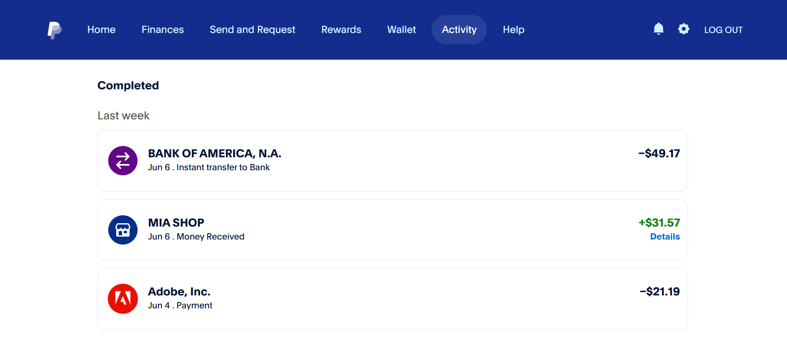Viewport: 787px width, 343px height.
Task: Open the Help page
Action: 513,30
